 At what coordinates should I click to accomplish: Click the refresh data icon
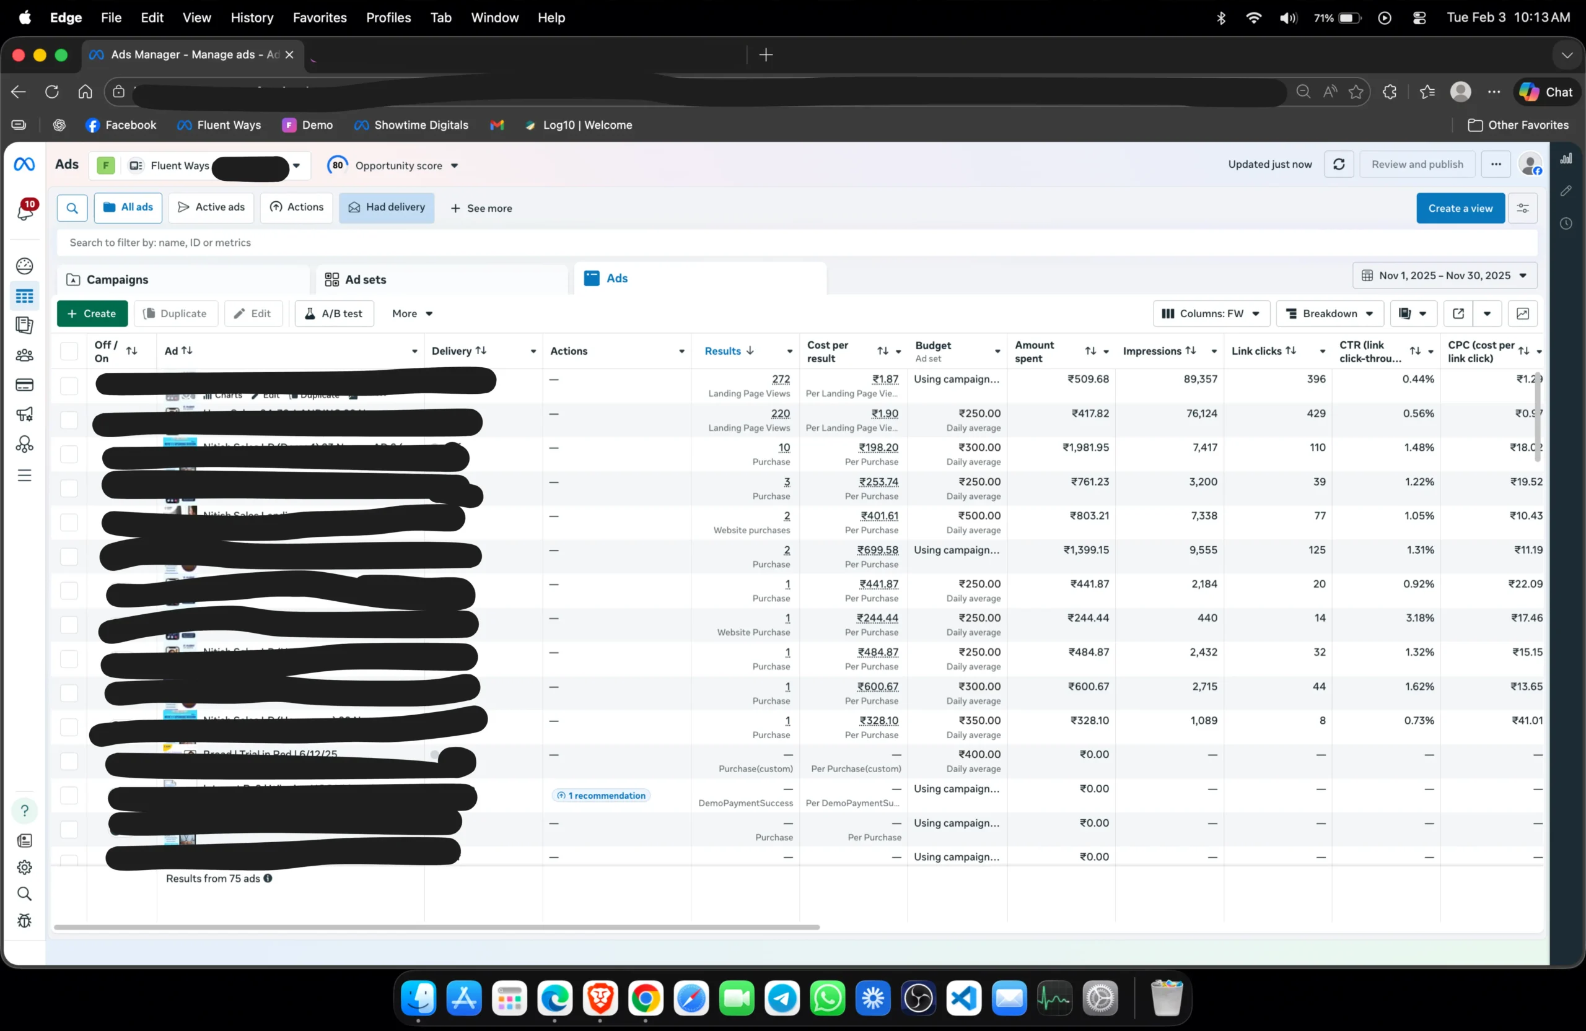pos(1338,165)
